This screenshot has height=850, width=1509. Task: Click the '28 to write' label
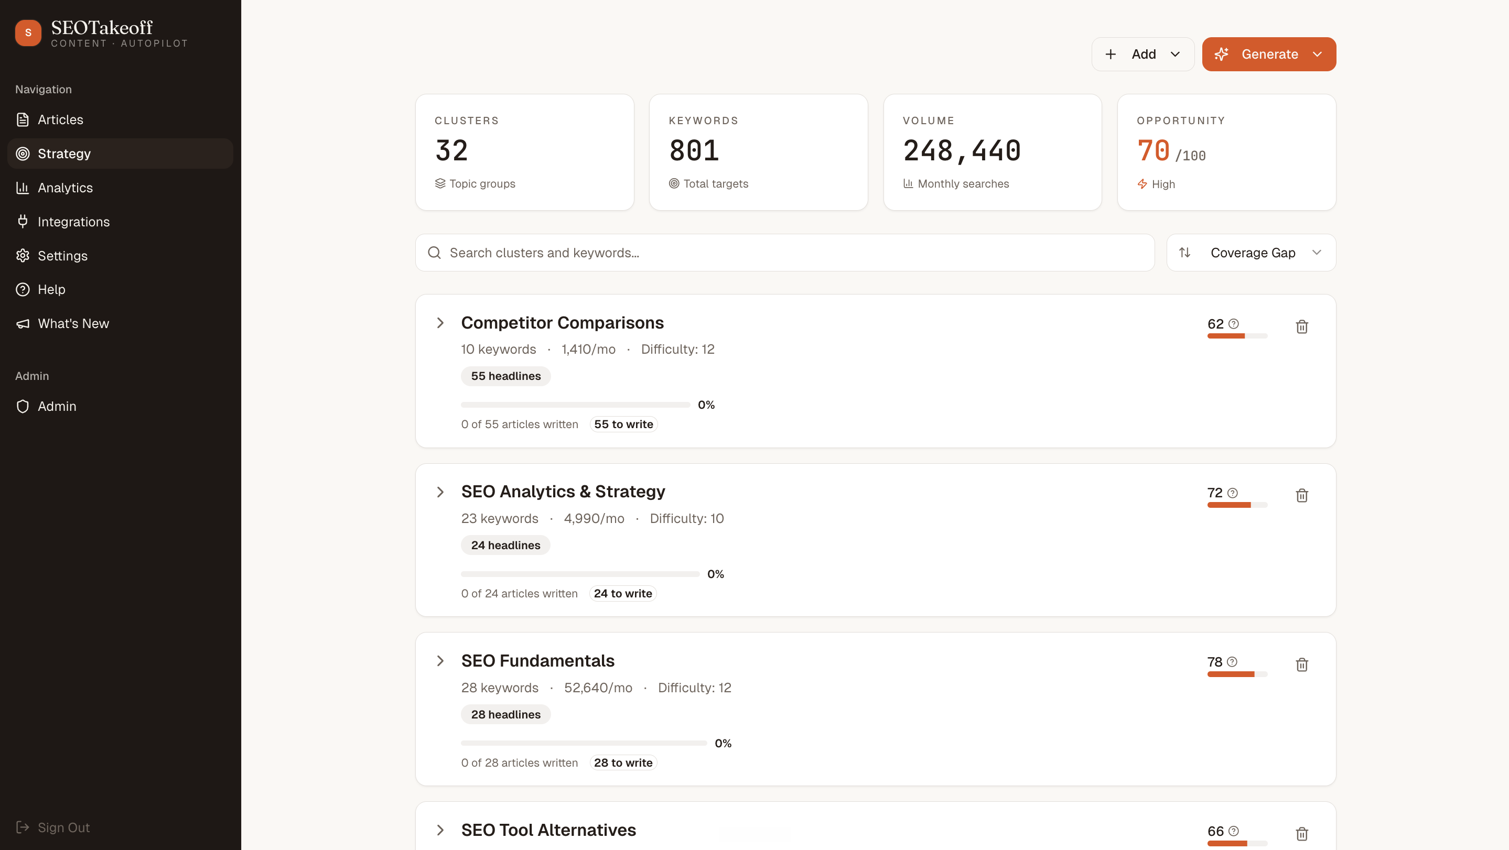pyautogui.click(x=623, y=762)
